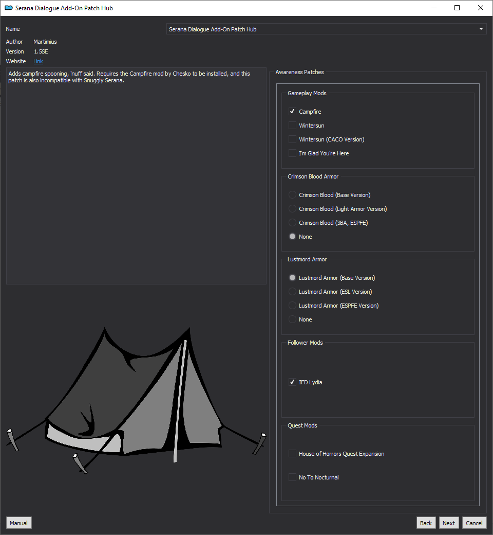
Task: Select Lustmord Armor (Base Version) radio
Action: 292,278
